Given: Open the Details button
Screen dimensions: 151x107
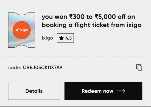Looking at the screenshot, I should [x=34, y=91].
